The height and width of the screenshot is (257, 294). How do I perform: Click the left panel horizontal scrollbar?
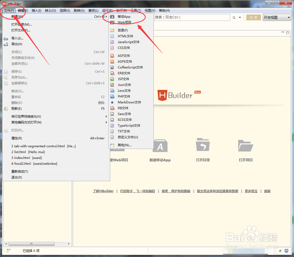(x=32, y=244)
